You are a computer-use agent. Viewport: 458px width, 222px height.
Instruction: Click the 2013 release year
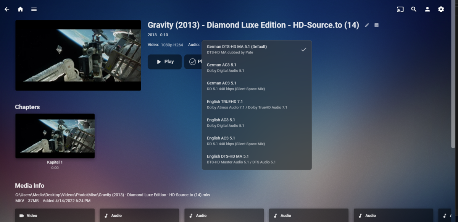[152, 35]
